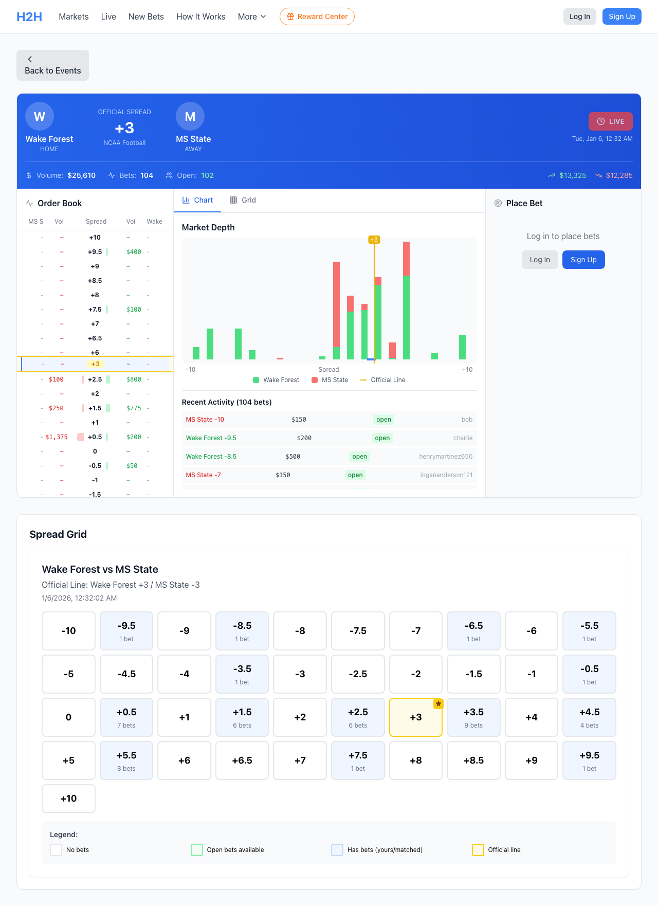Toggle Wake Forest series in chart legend
This screenshot has height=906, width=658.
(276, 380)
